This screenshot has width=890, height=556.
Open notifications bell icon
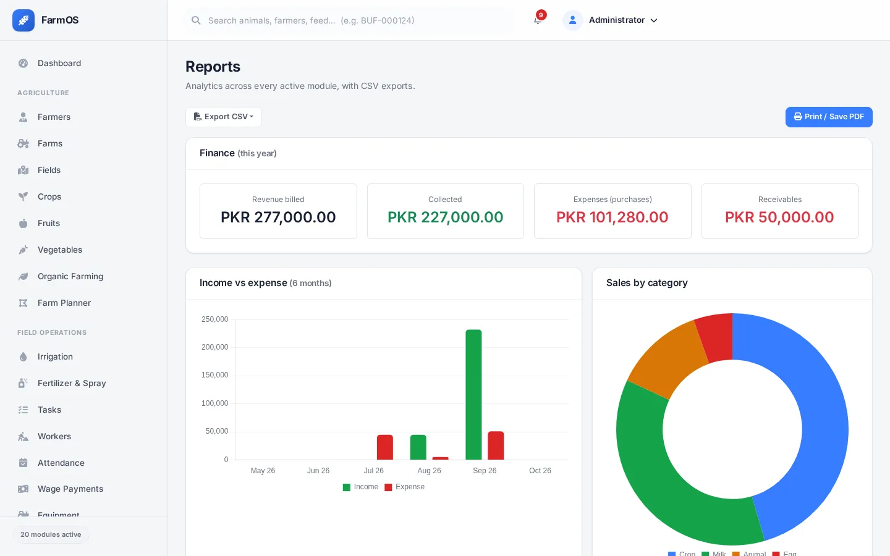(538, 20)
